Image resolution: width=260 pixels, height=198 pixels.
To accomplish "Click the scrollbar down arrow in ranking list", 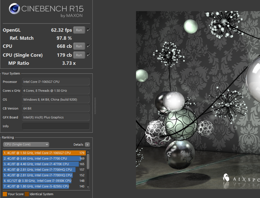I will pos(88,186).
